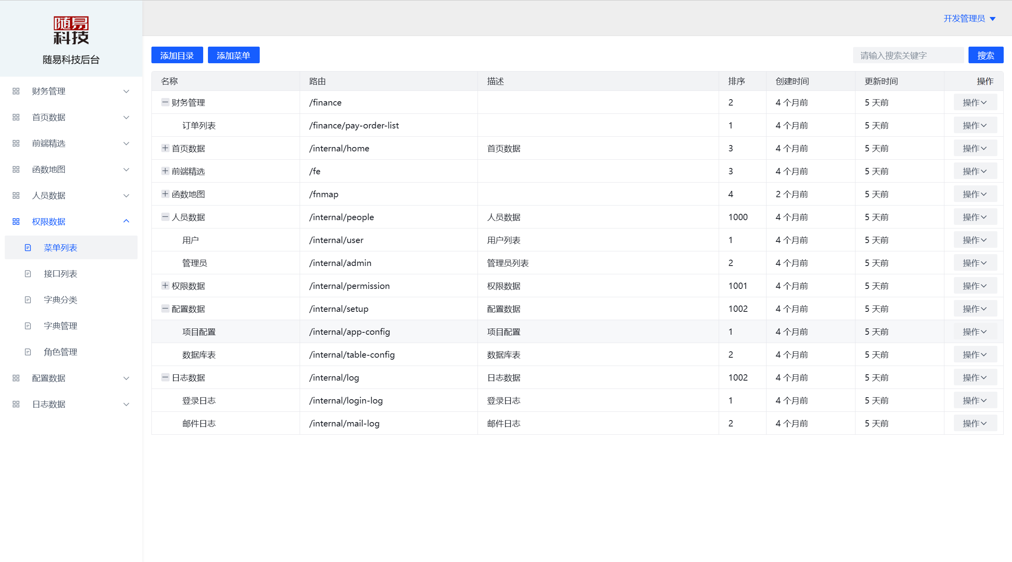Click the document icon beside 字典分类
Image resolution: width=1012 pixels, height=562 pixels.
[28, 300]
